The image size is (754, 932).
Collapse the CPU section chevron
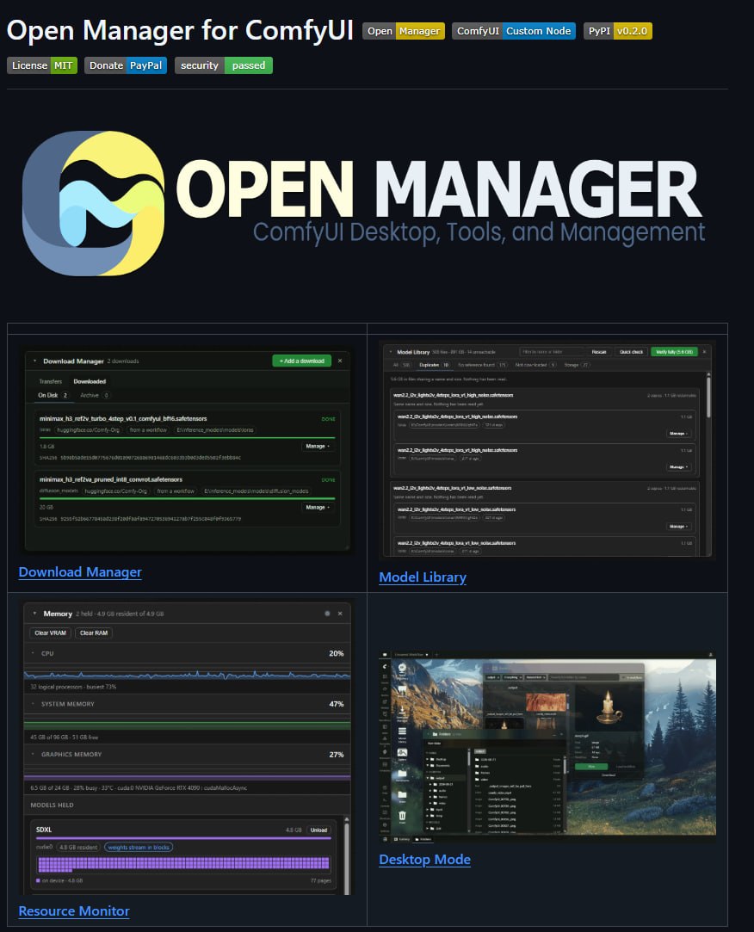tap(33, 653)
